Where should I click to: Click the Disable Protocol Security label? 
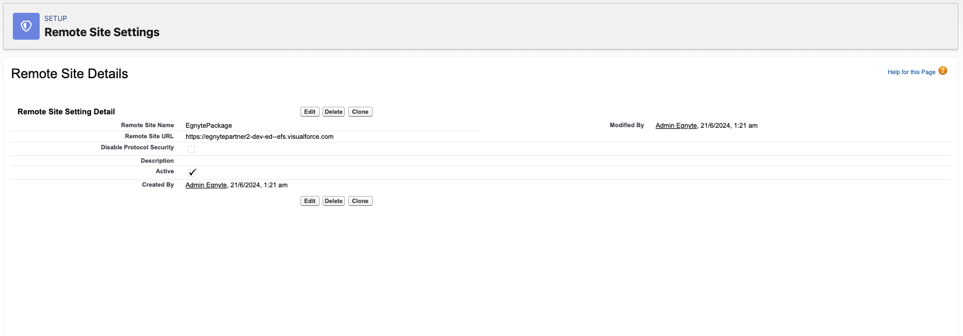point(138,148)
